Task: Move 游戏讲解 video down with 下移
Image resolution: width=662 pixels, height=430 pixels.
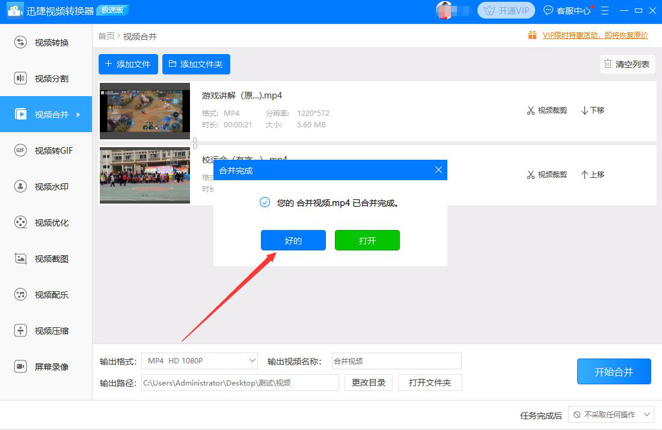Action: [x=593, y=111]
